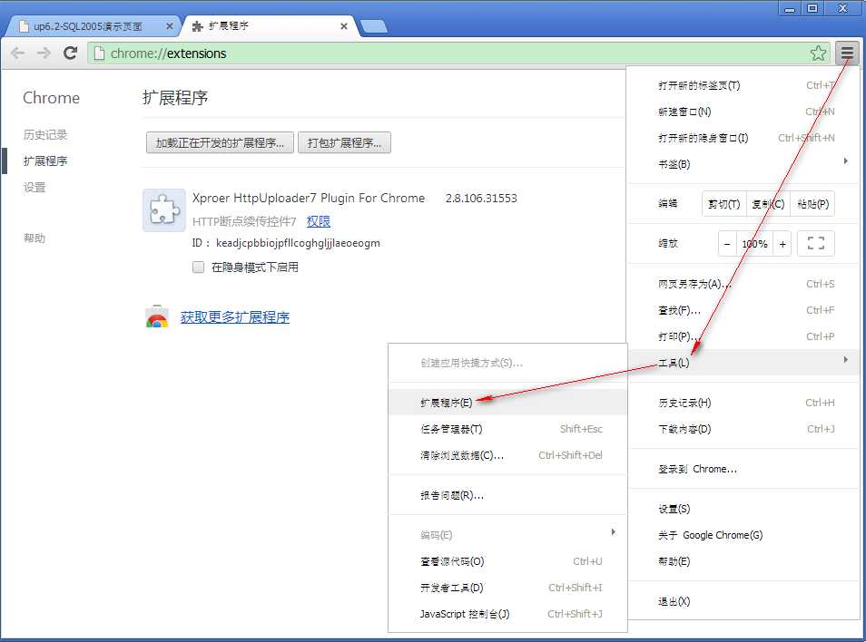This screenshot has height=642, width=866.
Task: Click the 复制(C) edit button
Action: click(768, 204)
